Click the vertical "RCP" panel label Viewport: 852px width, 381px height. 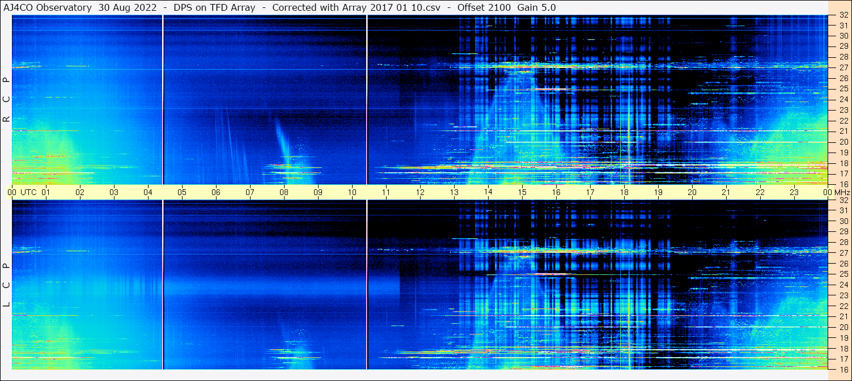click(x=7, y=100)
